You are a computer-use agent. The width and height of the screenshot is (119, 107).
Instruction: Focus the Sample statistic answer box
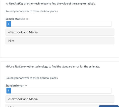(61, 24)
